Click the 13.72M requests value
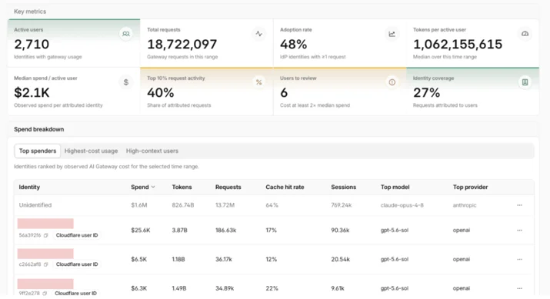The image size is (550, 299). pyautogui.click(x=225, y=205)
